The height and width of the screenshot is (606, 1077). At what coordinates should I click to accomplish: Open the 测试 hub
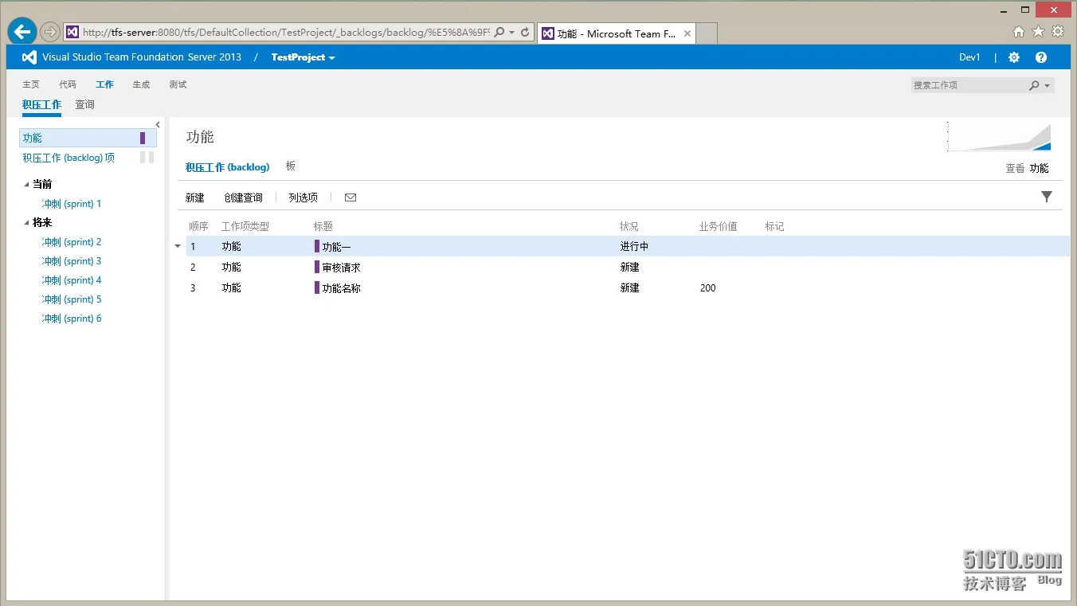[178, 84]
